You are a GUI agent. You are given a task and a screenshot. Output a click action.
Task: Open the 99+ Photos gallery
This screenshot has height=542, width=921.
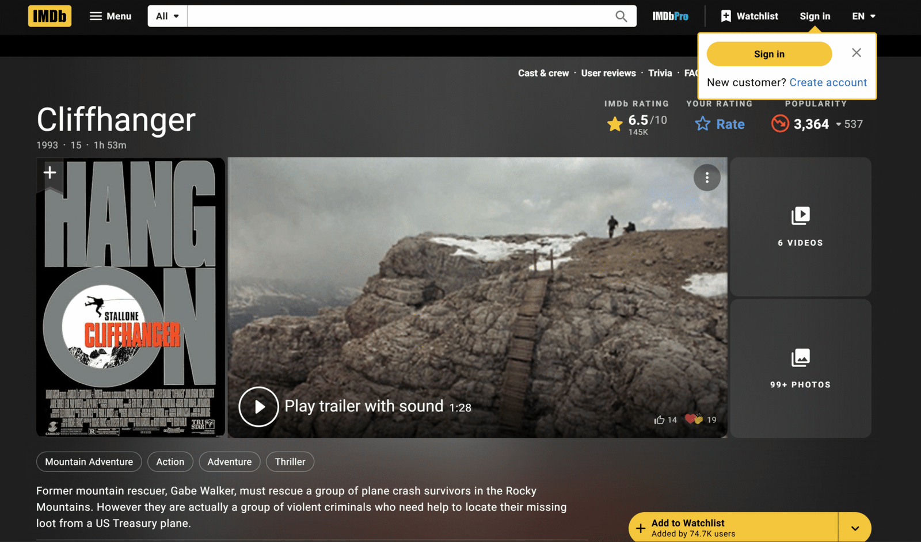pyautogui.click(x=800, y=368)
